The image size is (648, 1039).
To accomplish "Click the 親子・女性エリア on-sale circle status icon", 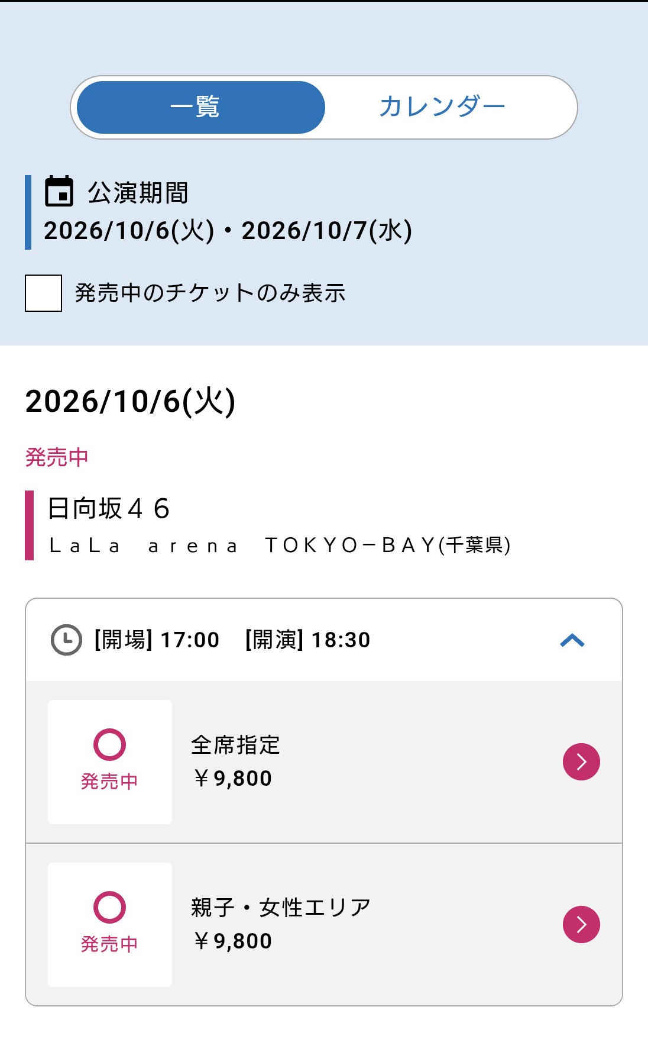I will click(110, 908).
